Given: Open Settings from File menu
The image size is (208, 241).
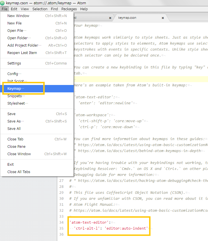Looking at the screenshot, I should click(37, 63).
